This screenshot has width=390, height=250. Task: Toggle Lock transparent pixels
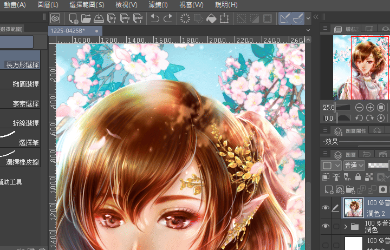coord(369,177)
